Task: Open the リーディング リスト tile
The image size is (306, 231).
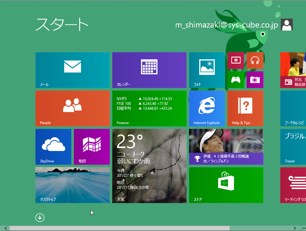Action: point(293,185)
